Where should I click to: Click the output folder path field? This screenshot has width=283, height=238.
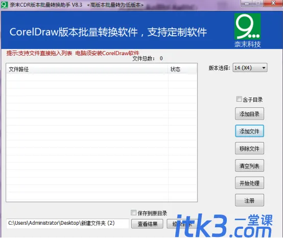[x=67, y=223]
